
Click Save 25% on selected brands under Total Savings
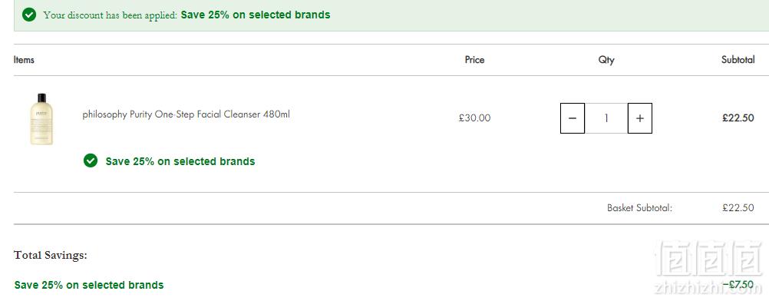click(89, 285)
